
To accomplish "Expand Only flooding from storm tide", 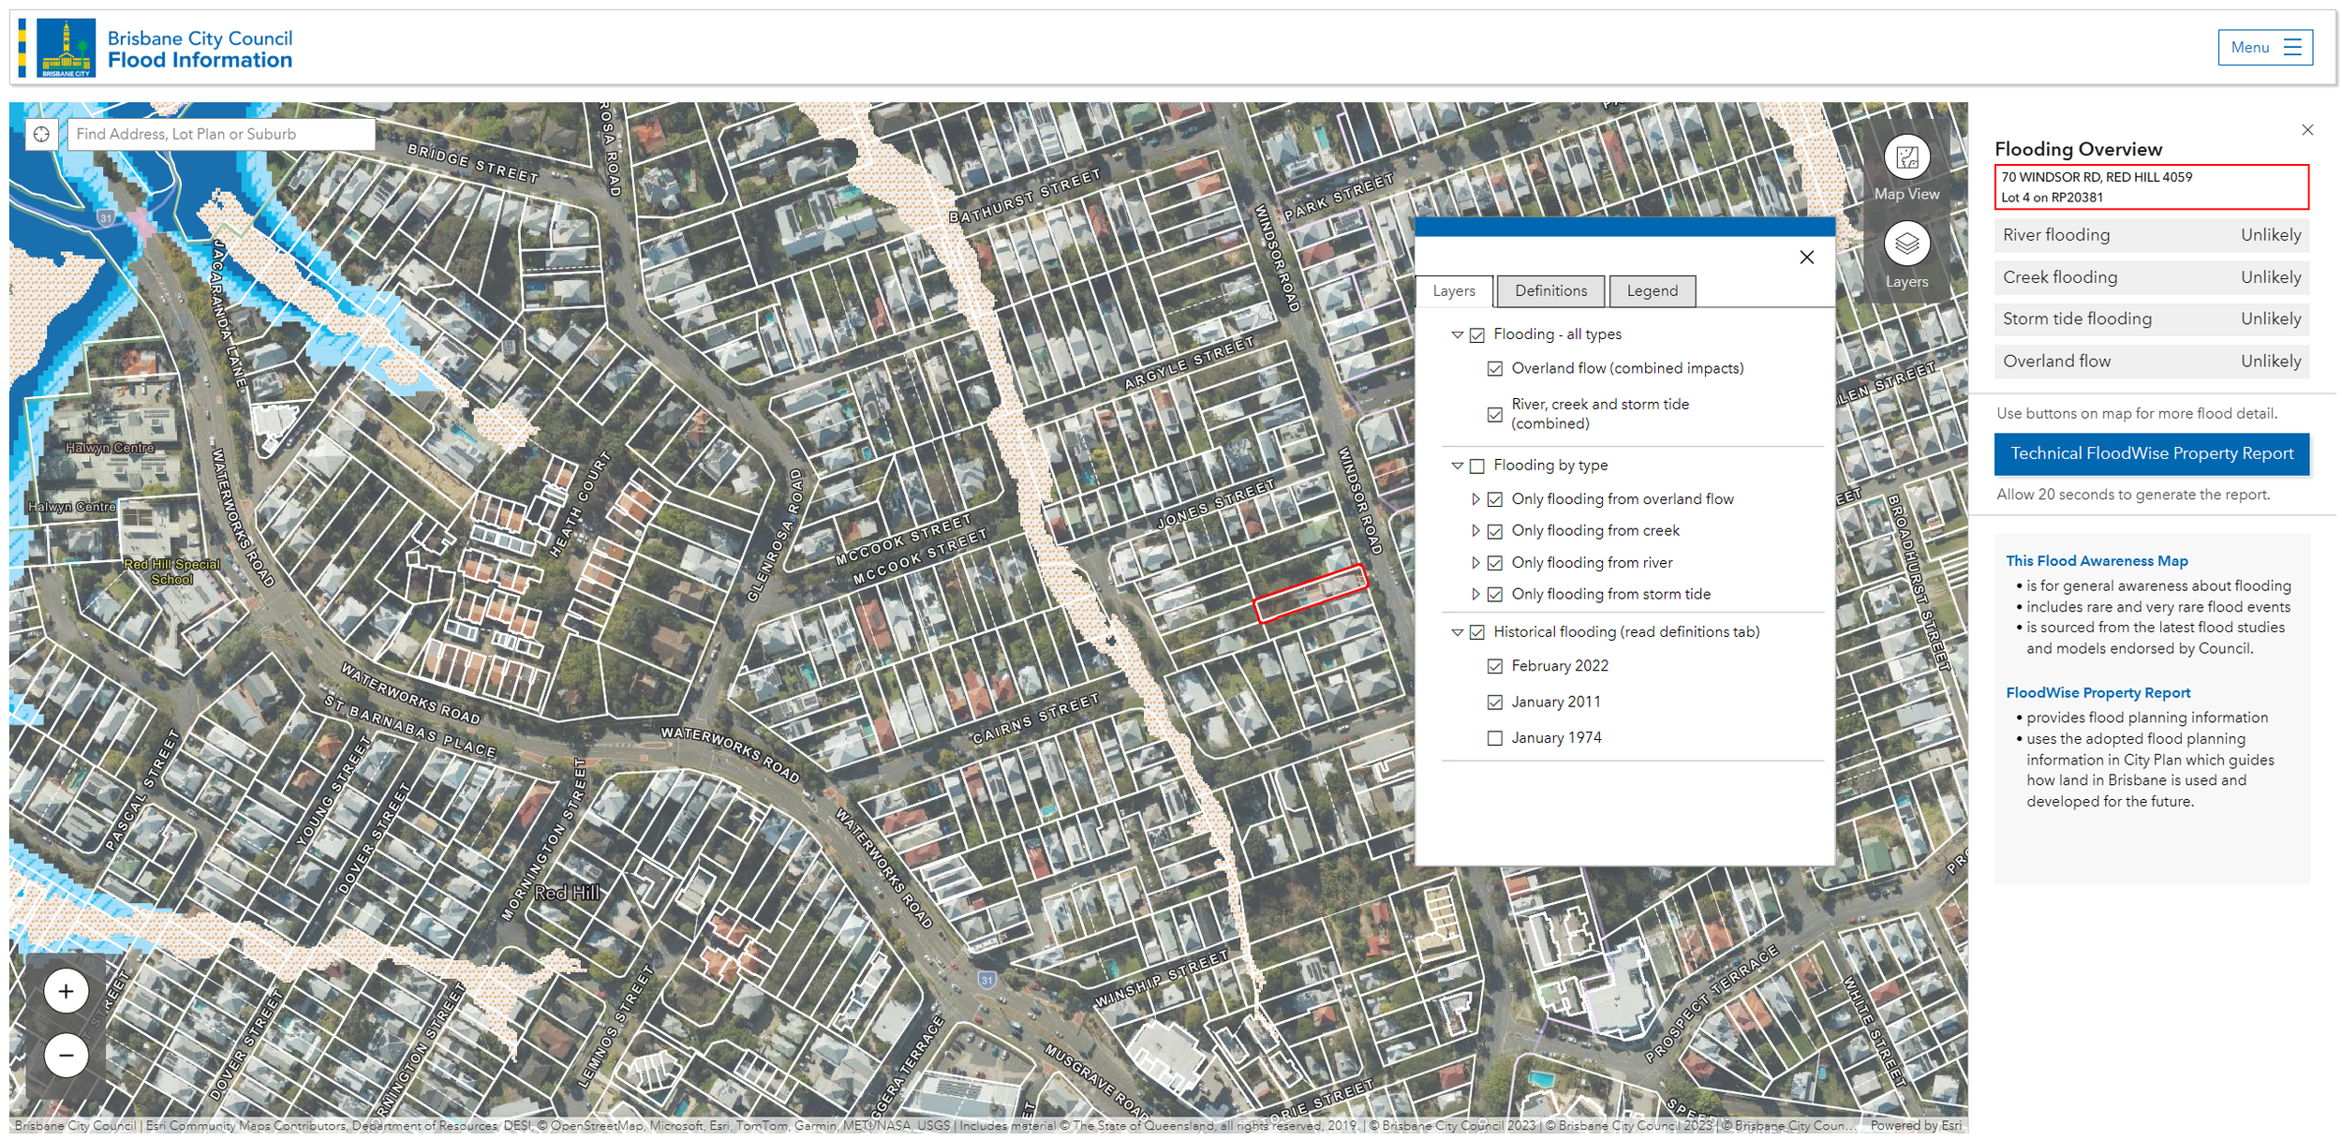I will click(x=1475, y=595).
